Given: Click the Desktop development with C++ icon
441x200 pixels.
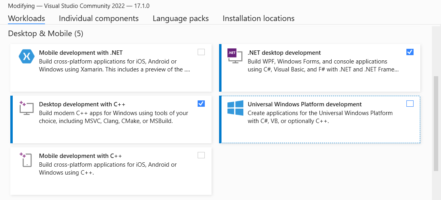Looking at the screenshot, I should [x=26, y=108].
